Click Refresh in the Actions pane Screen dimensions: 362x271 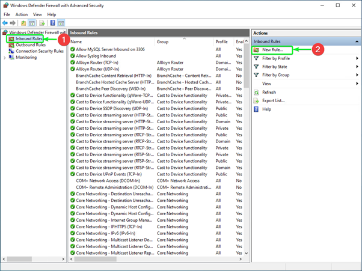tap(269, 93)
